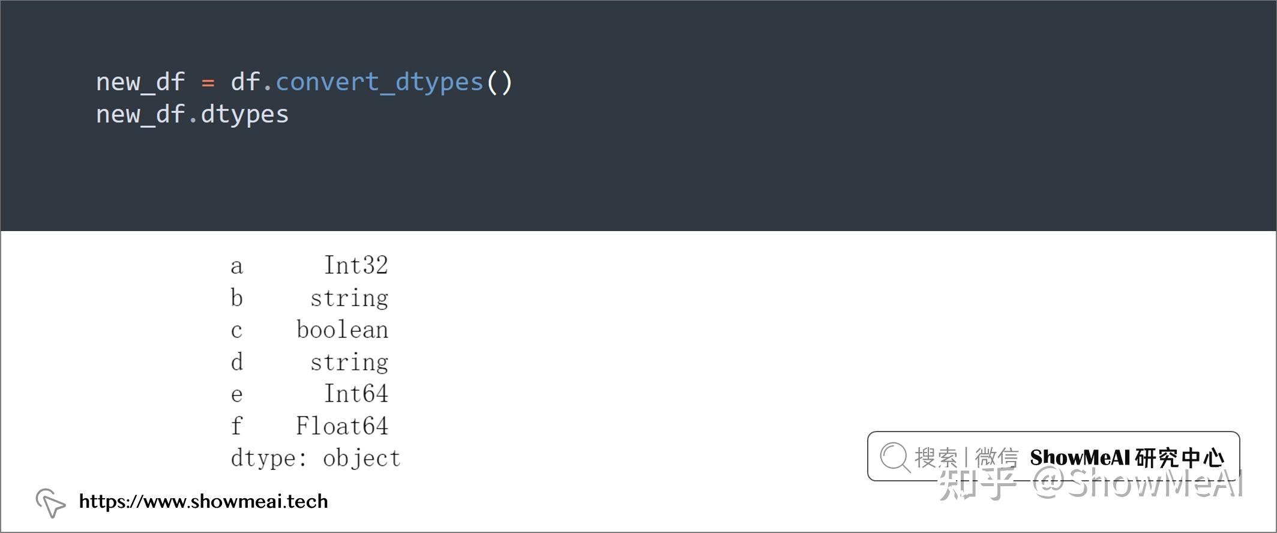Click new_df variable on first code line
This screenshot has height=533, width=1277.
tap(140, 82)
